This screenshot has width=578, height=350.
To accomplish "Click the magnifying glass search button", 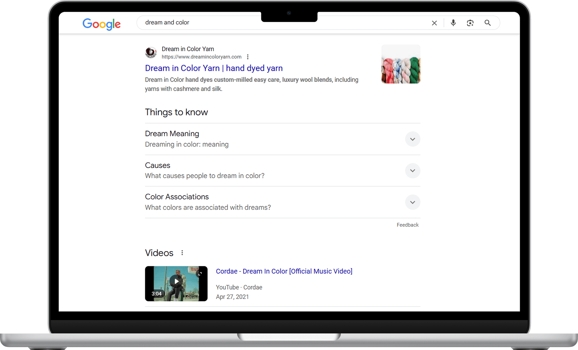I will [x=487, y=23].
